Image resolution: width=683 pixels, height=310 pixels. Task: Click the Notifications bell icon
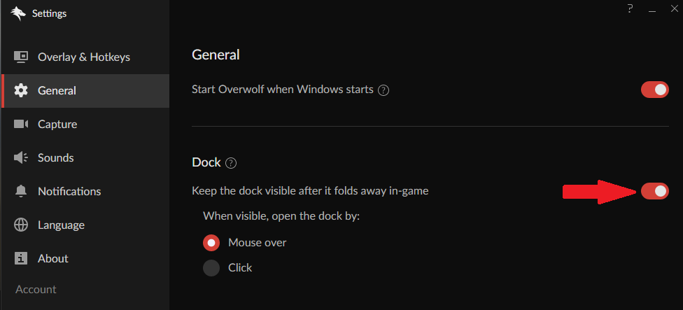tap(21, 191)
